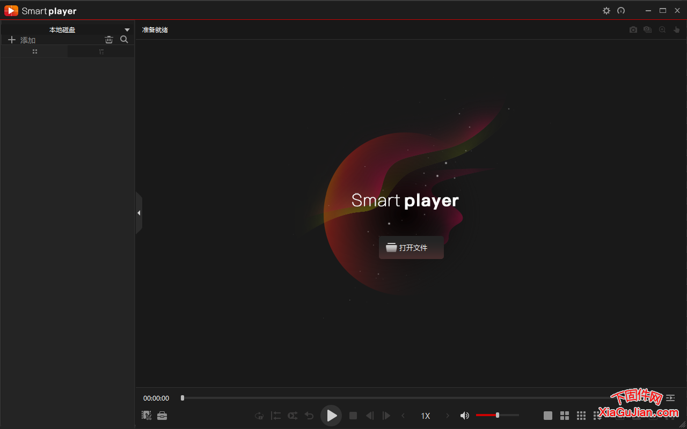Start playback with the Play button
The width and height of the screenshot is (687, 429).
331,416
